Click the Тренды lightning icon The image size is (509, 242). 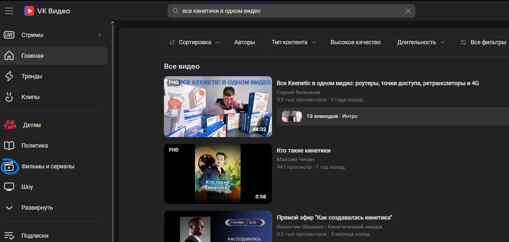9,76
